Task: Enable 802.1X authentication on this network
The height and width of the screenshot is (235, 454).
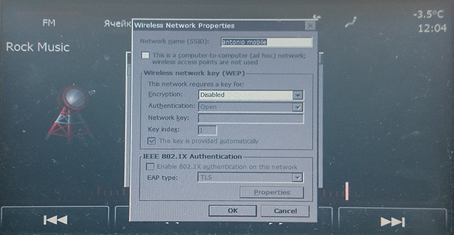Action: click(150, 166)
